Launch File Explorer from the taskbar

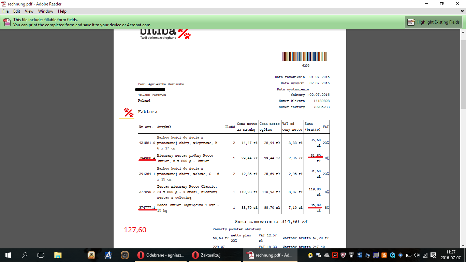[58, 255]
